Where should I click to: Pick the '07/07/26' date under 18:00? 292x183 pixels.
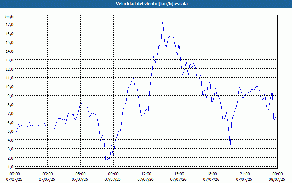(211, 179)
